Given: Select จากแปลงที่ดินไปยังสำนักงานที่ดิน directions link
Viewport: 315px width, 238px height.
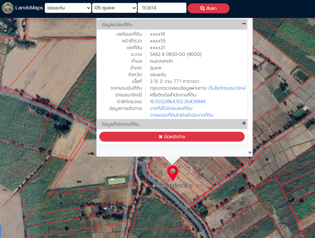Looking at the screenshot, I should pos(182,115).
